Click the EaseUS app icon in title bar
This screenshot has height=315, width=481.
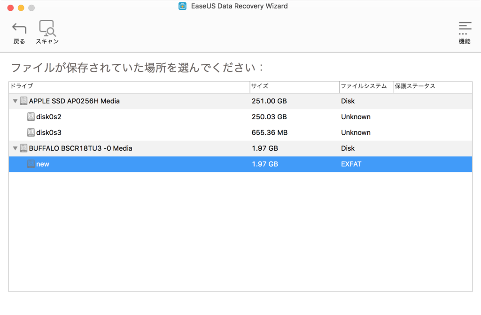coord(183,6)
